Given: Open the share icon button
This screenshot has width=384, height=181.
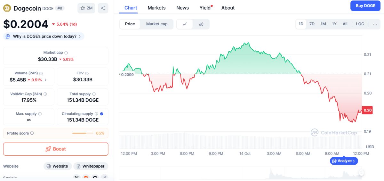Looking at the screenshot, I should point(103,8).
